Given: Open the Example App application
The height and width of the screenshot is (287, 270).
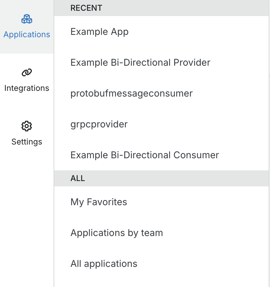Looking at the screenshot, I should 99,32.
